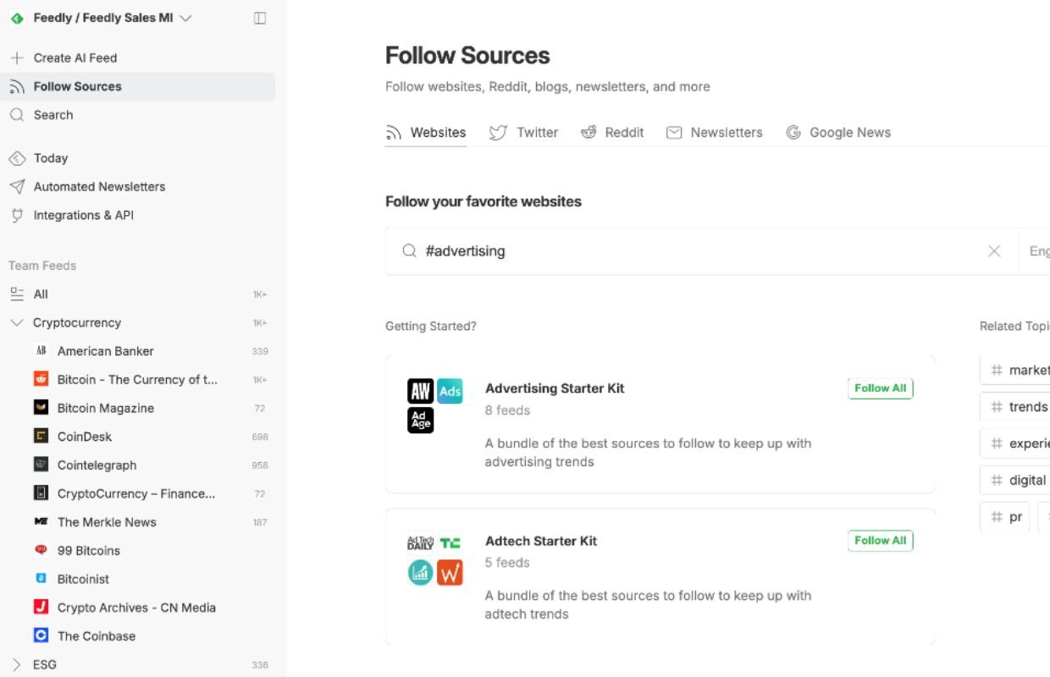Switch to the Websites tab
This screenshot has width=1050, height=677.
[426, 132]
